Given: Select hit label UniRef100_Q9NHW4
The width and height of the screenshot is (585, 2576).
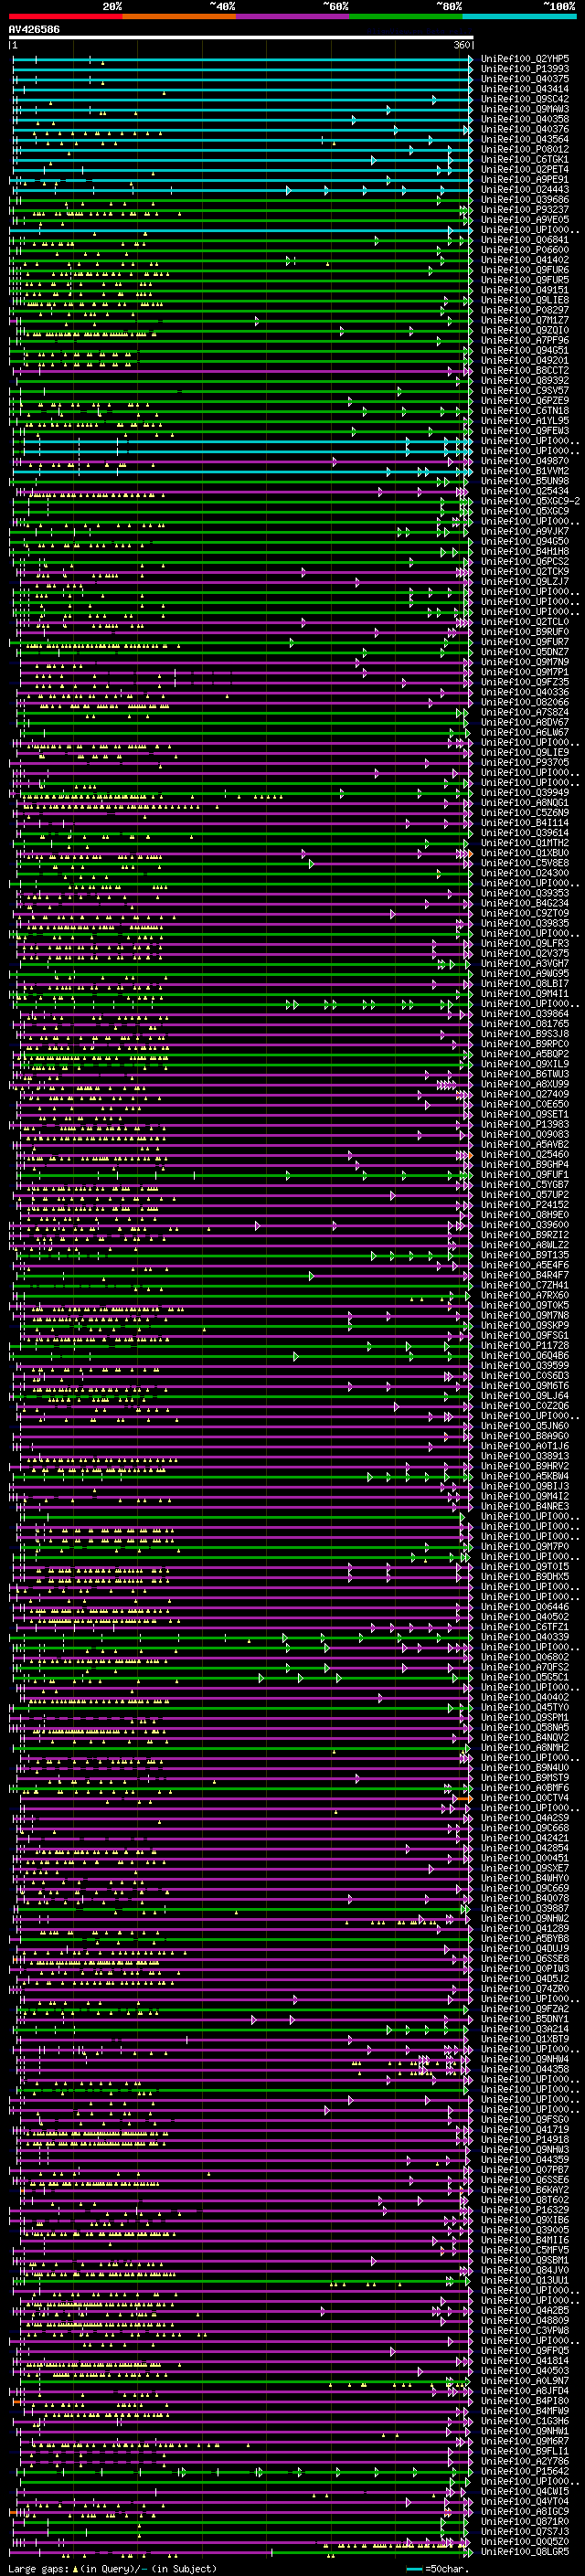Looking at the screenshot, I should [x=525, y=2059].
